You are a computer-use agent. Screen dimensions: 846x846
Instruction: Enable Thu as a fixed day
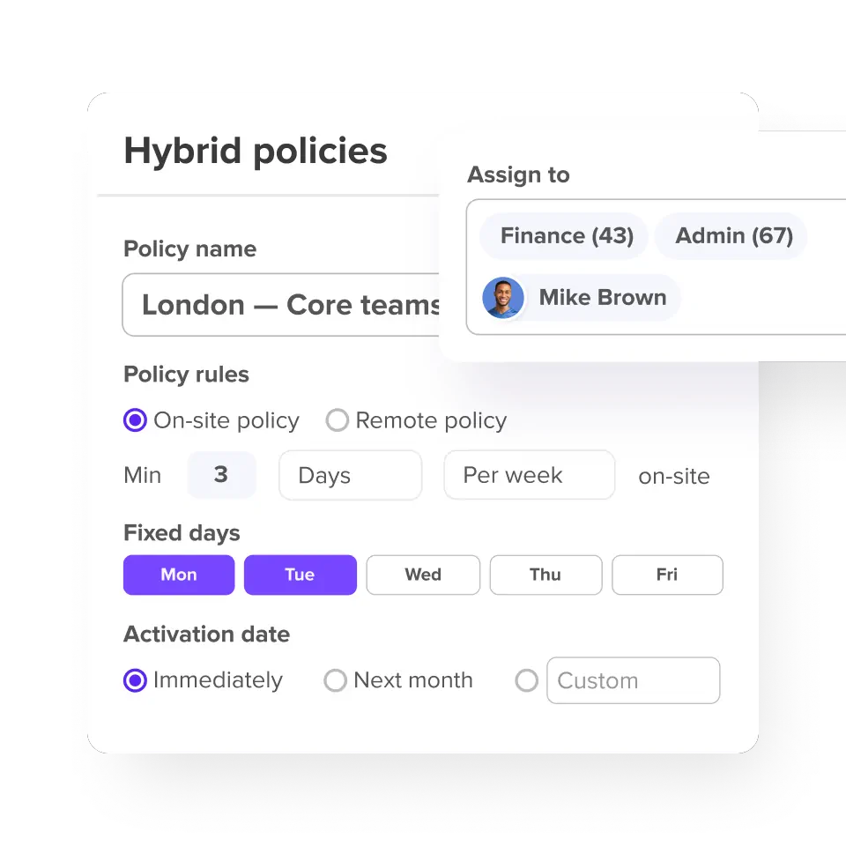click(546, 575)
